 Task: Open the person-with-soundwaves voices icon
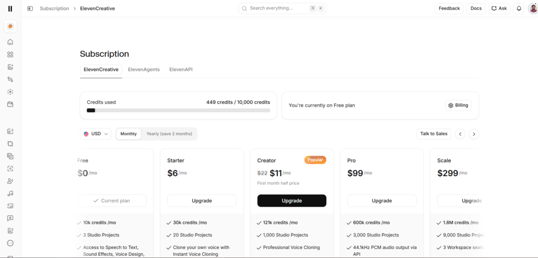[x=11, y=181]
